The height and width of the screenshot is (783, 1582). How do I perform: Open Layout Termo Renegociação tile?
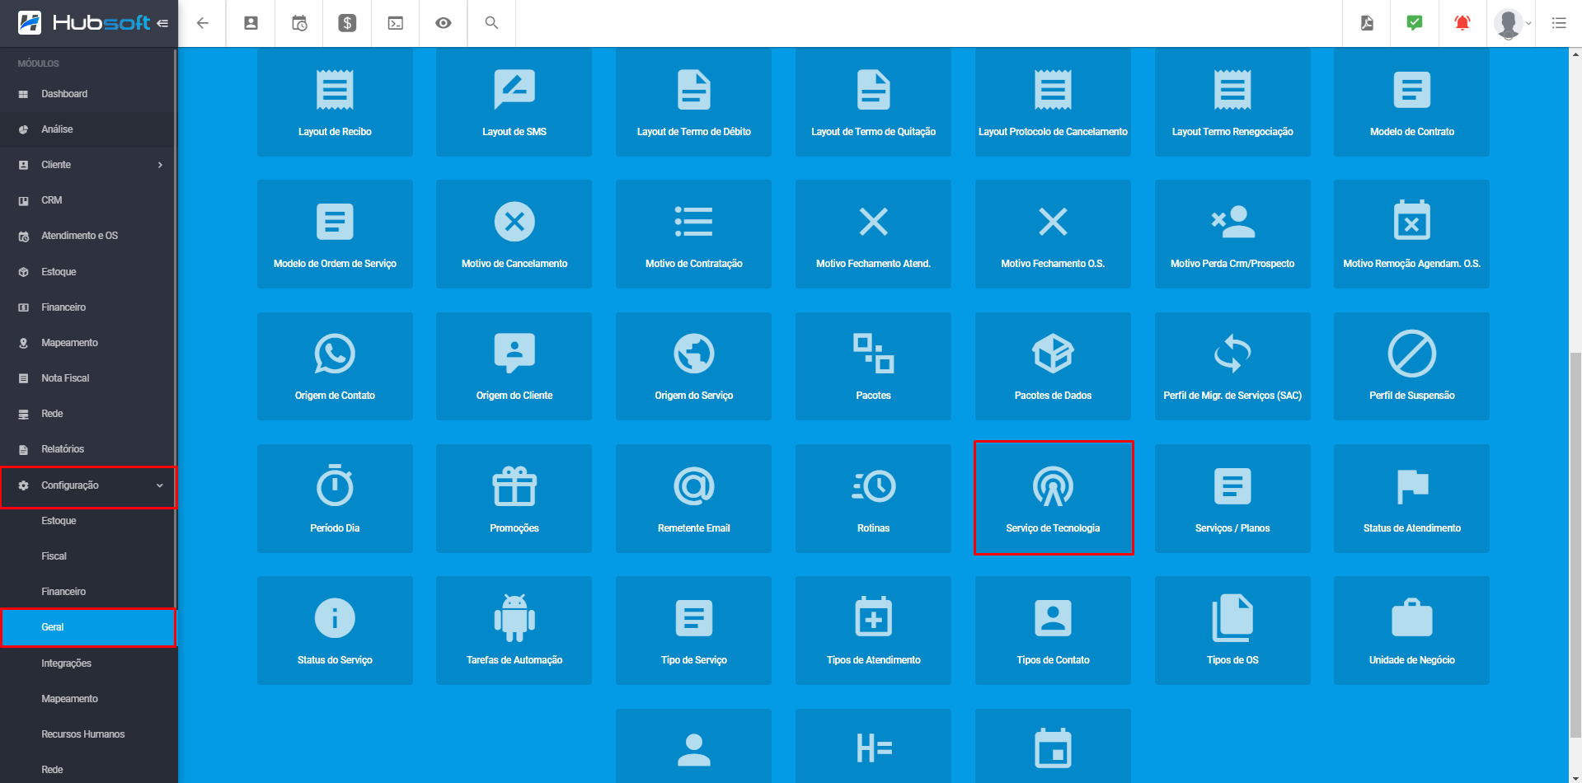tap(1232, 102)
